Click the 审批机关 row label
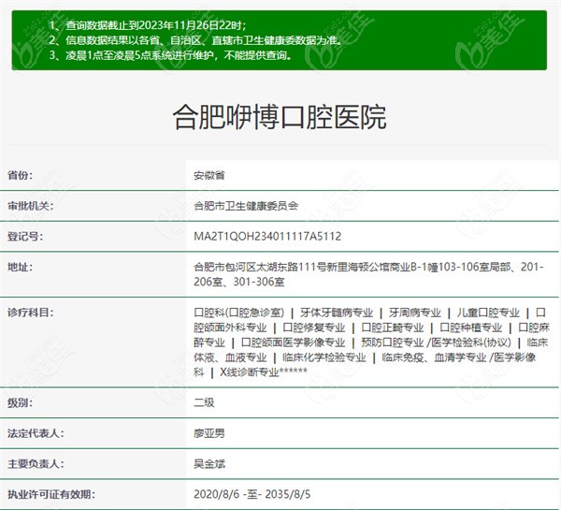 31,205
